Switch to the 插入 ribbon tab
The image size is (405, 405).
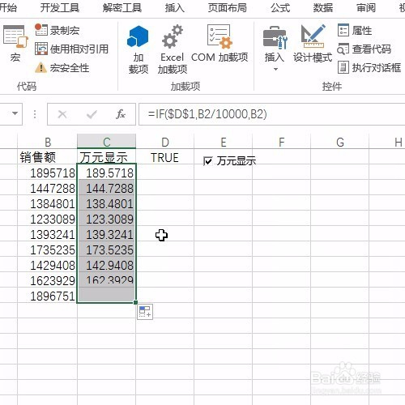[x=175, y=7]
